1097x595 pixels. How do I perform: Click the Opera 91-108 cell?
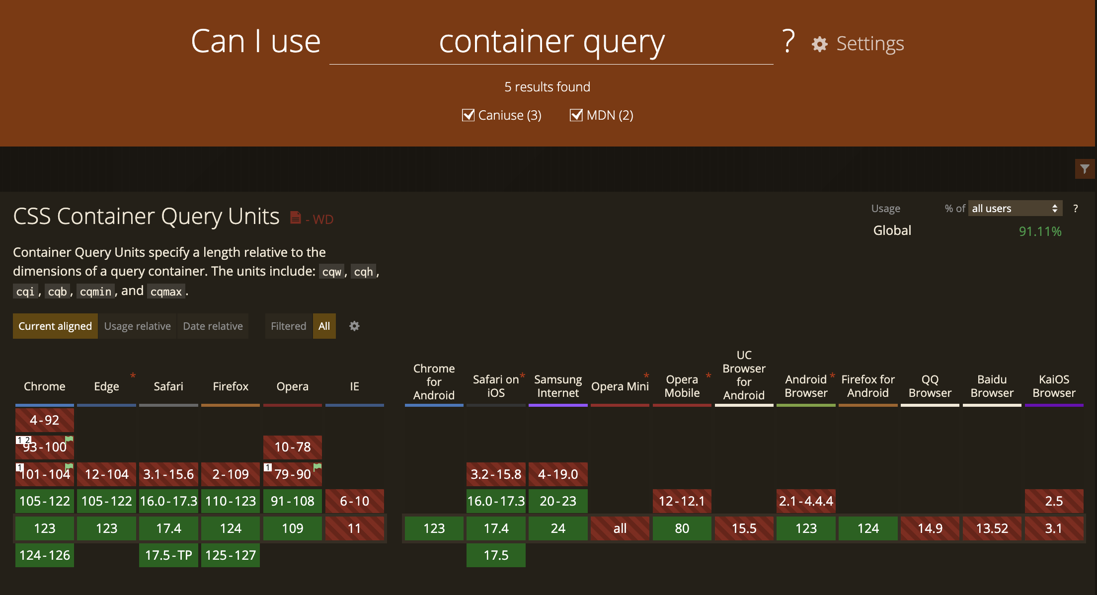point(293,501)
